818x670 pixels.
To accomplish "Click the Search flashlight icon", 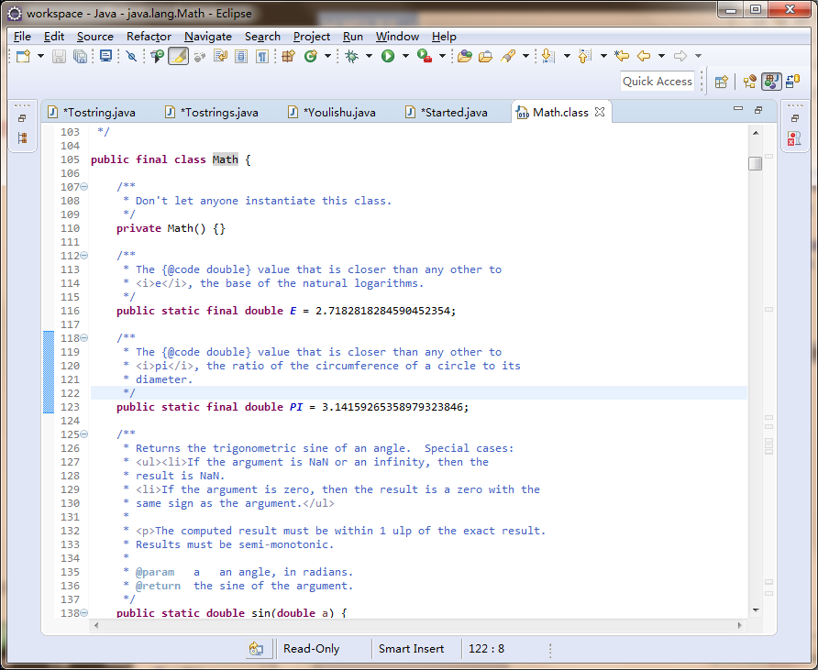I will (x=508, y=56).
